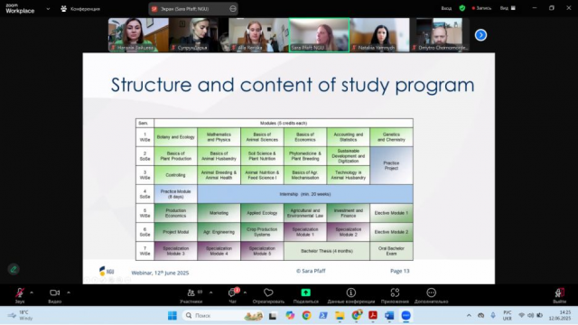
Task: Click Bachelor Thesis (4 months) cell
Action: click(327, 251)
